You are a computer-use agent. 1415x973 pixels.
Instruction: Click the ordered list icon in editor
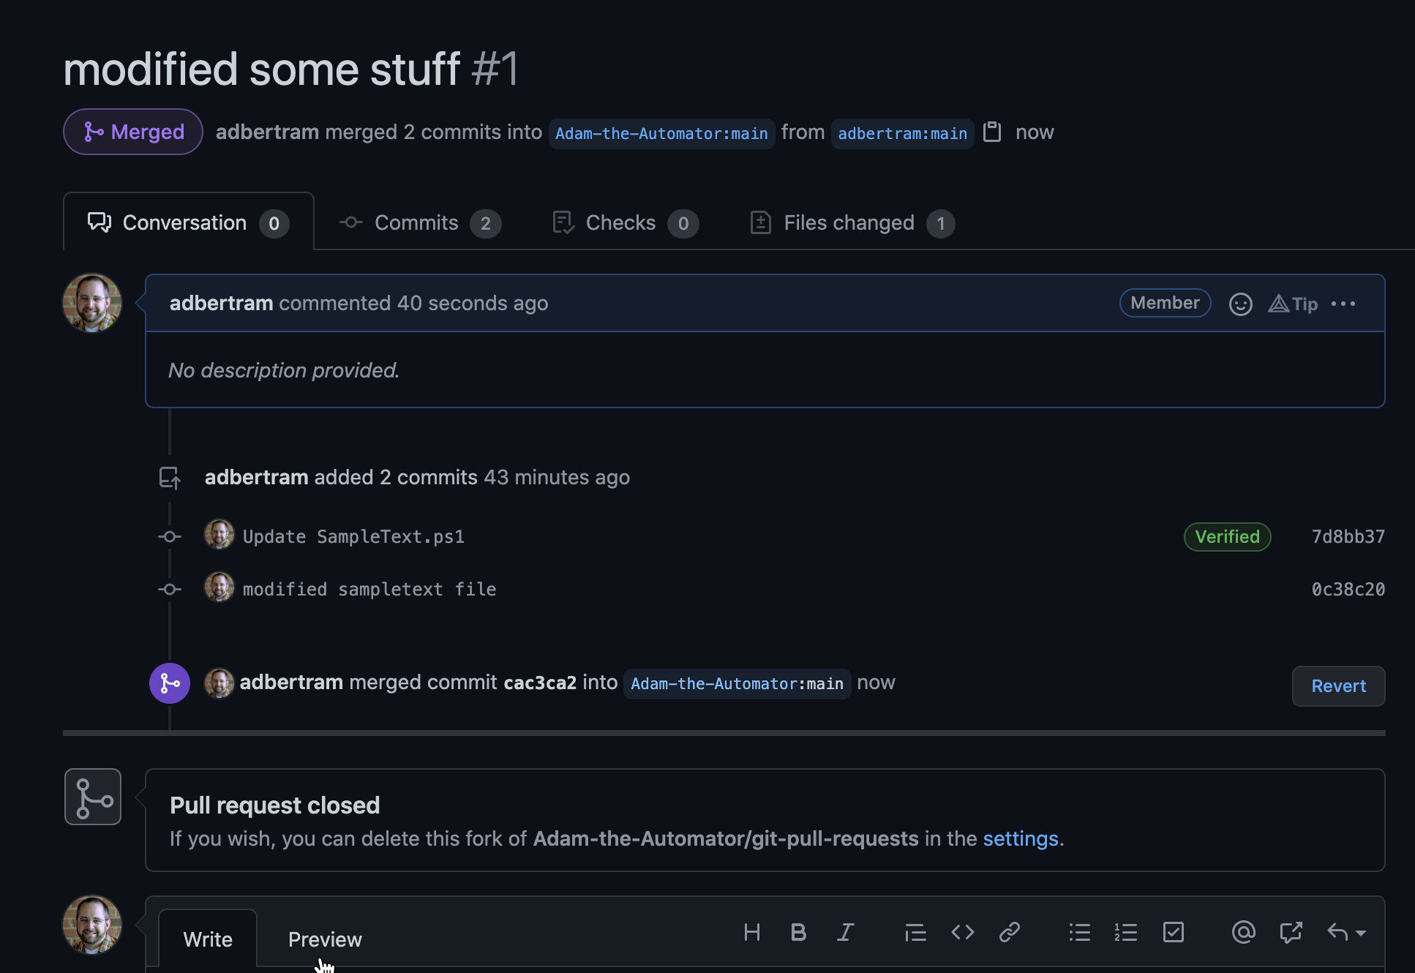(1126, 931)
